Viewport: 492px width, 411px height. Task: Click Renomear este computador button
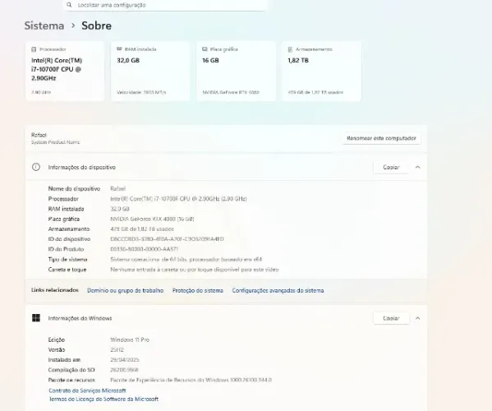pos(381,138)
